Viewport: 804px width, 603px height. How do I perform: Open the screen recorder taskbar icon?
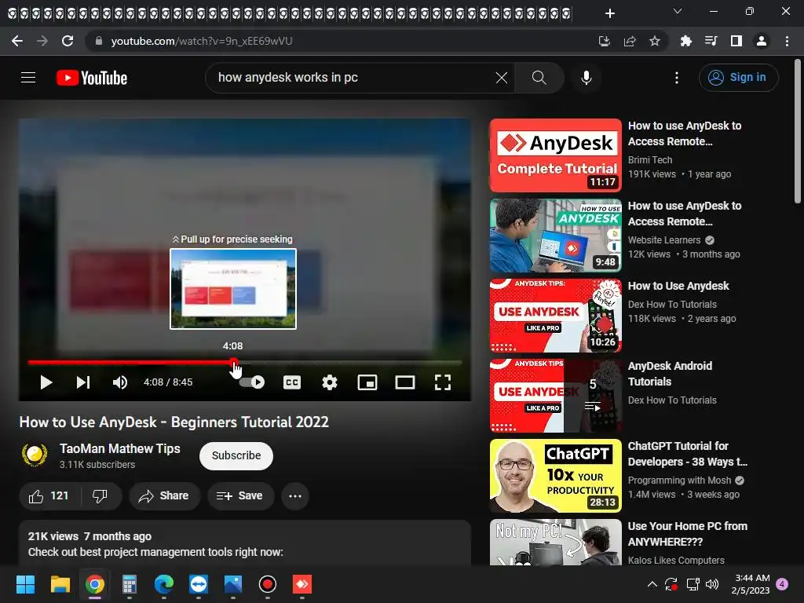tap(268, 584)
